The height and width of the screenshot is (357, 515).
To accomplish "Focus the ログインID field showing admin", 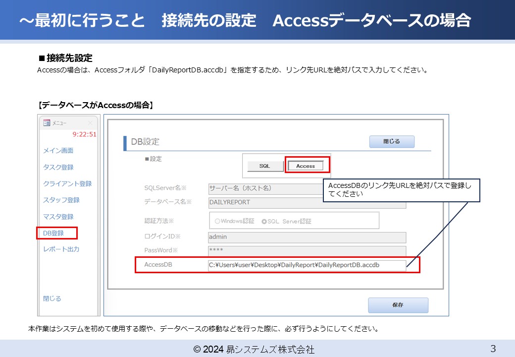I will tap(307, 237).
